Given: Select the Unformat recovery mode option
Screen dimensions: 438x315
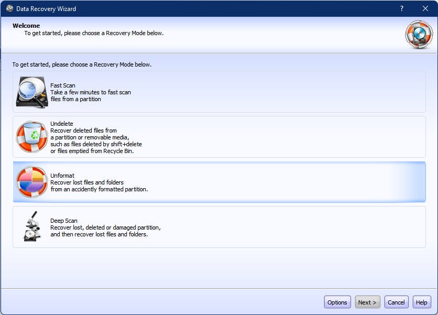Looking at the screenshot, I should (219, 182).
